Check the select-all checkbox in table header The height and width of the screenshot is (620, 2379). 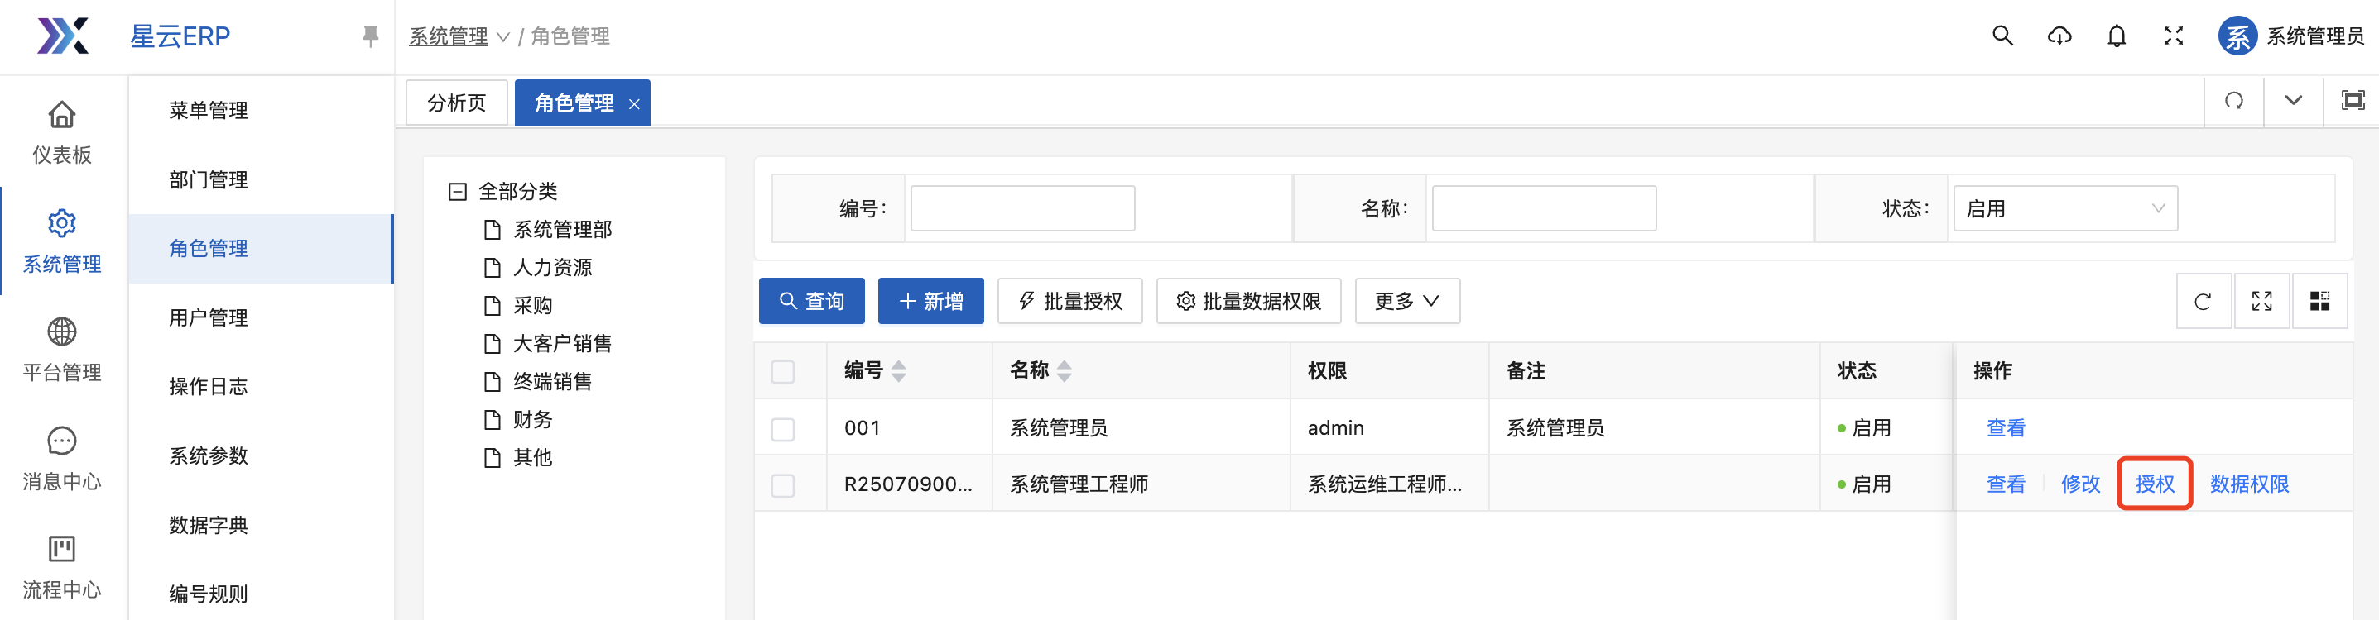point(782,371)
